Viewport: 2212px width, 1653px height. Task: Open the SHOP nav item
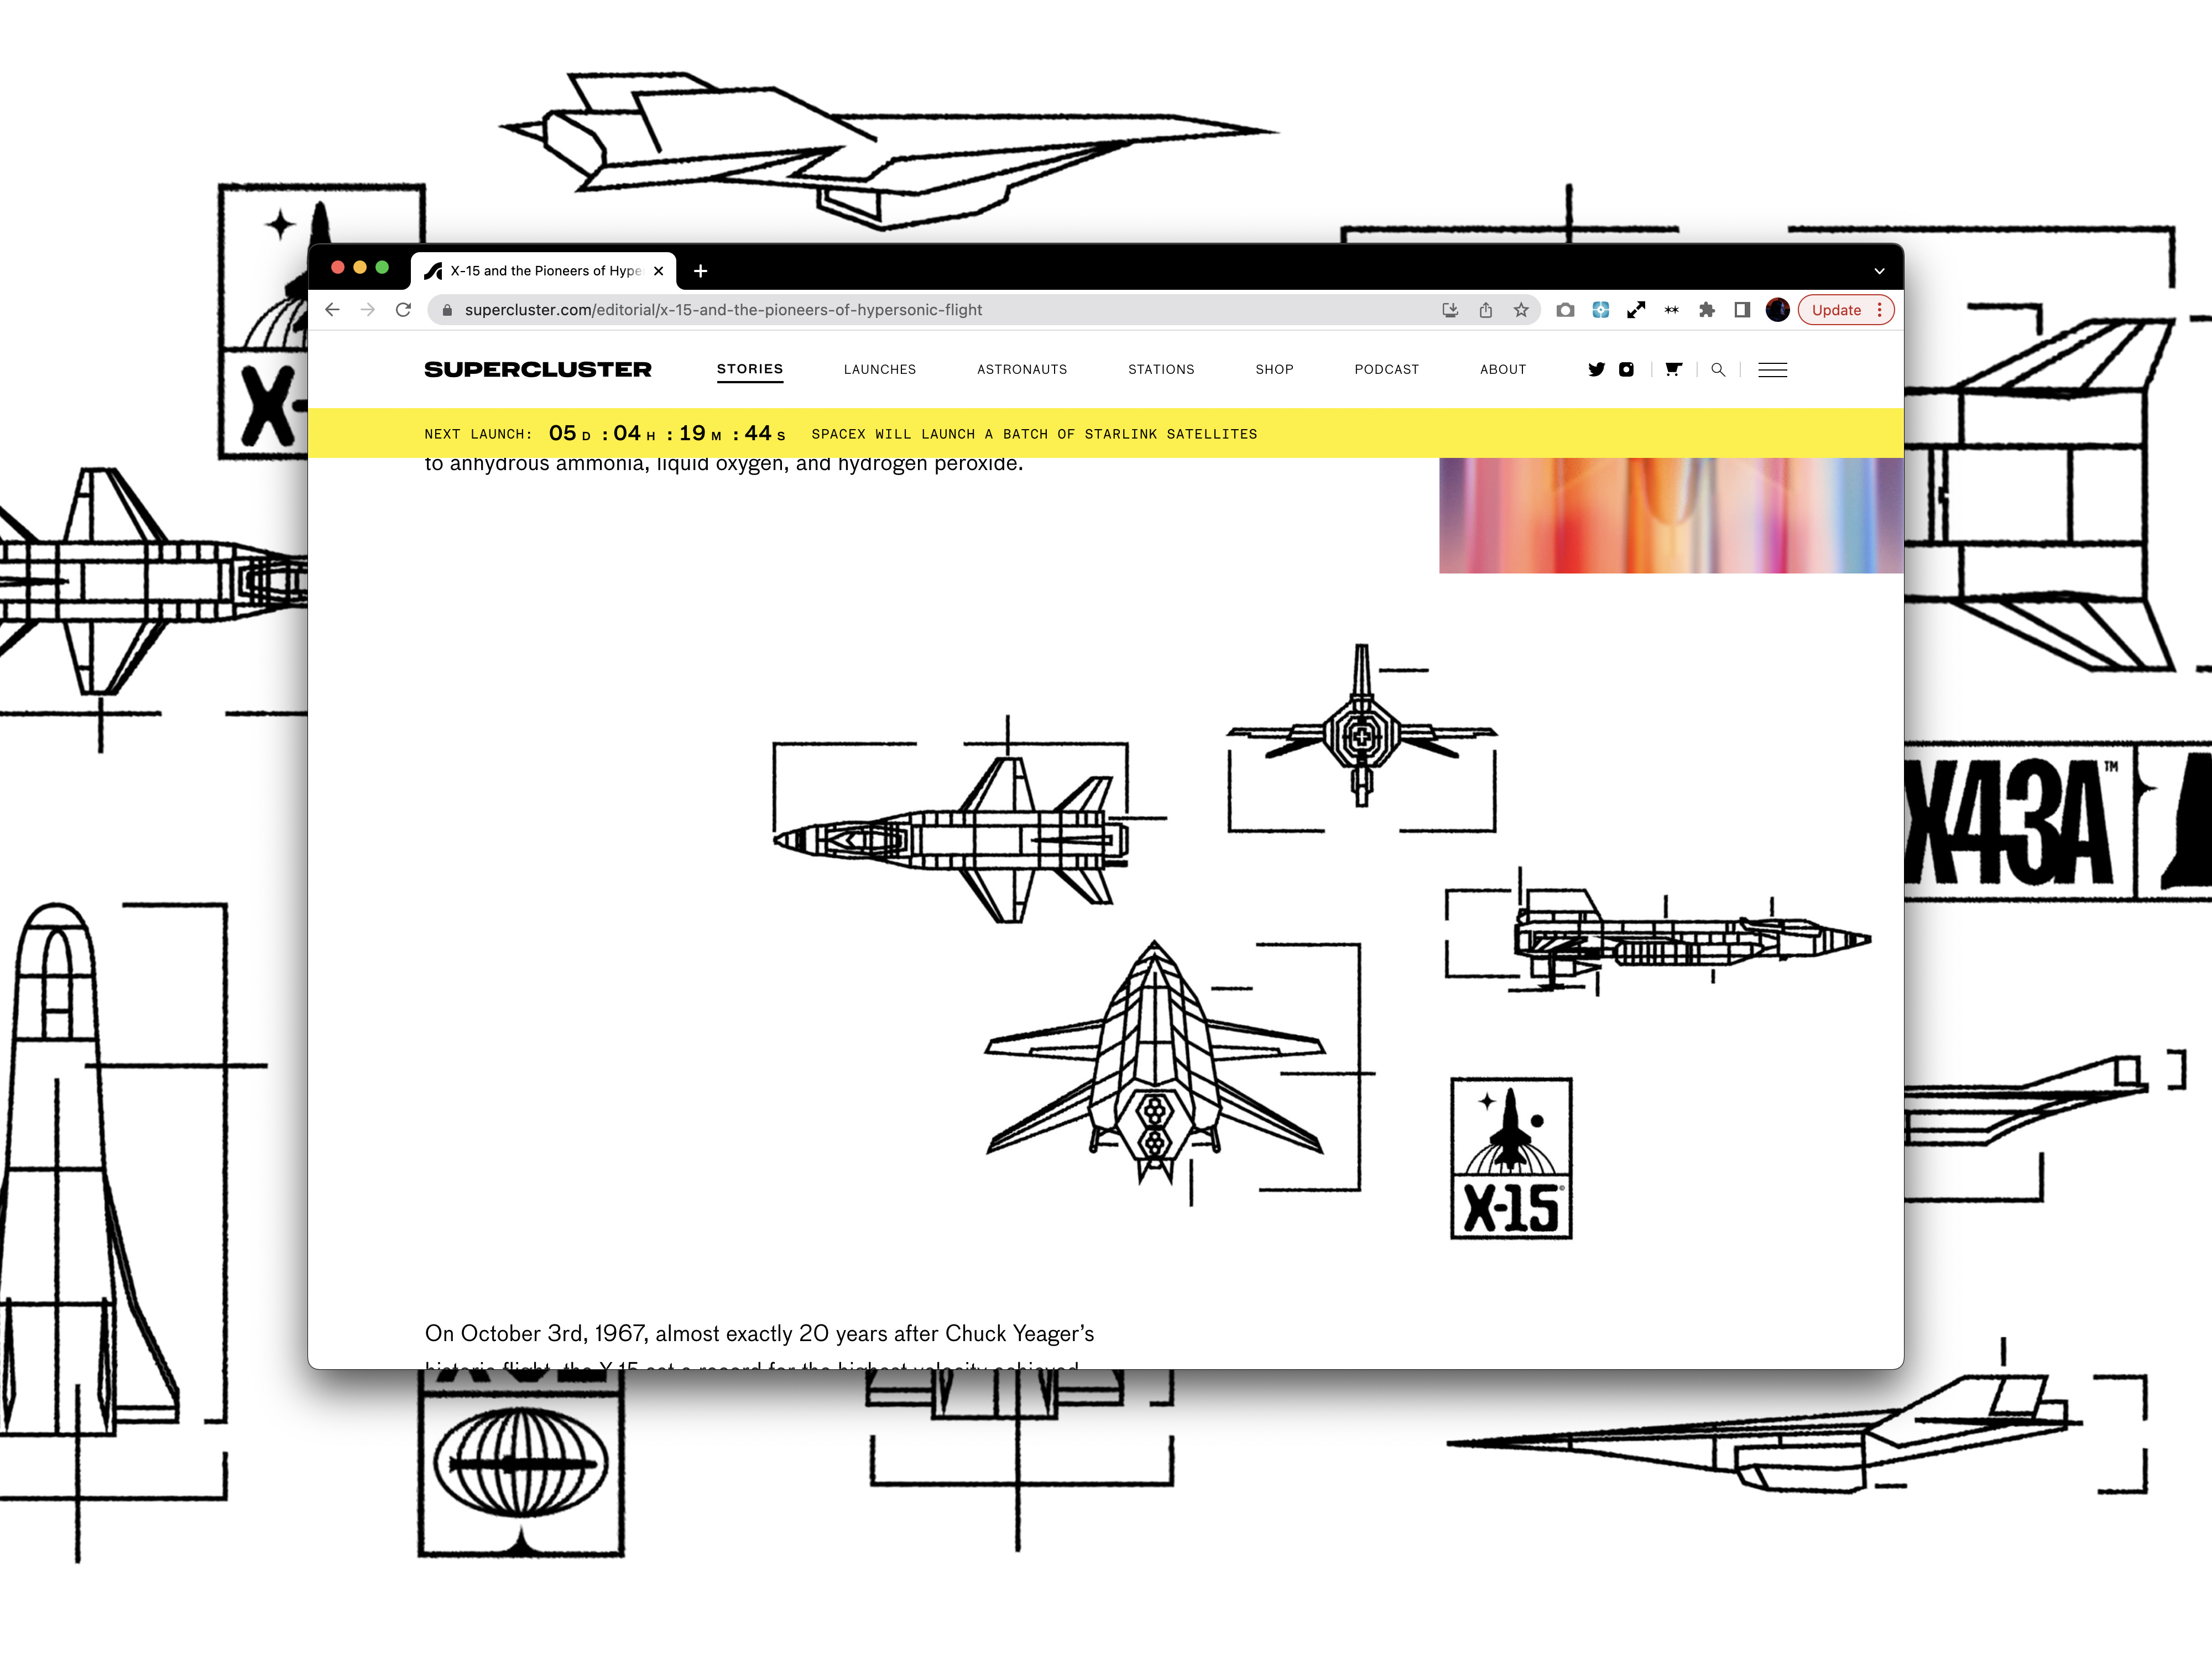(1275, 369)
